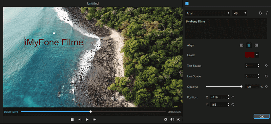Confirm changes with OK button
Image resolution: width=271 pixels, height=124 pixels.
(x=262, y=117)
